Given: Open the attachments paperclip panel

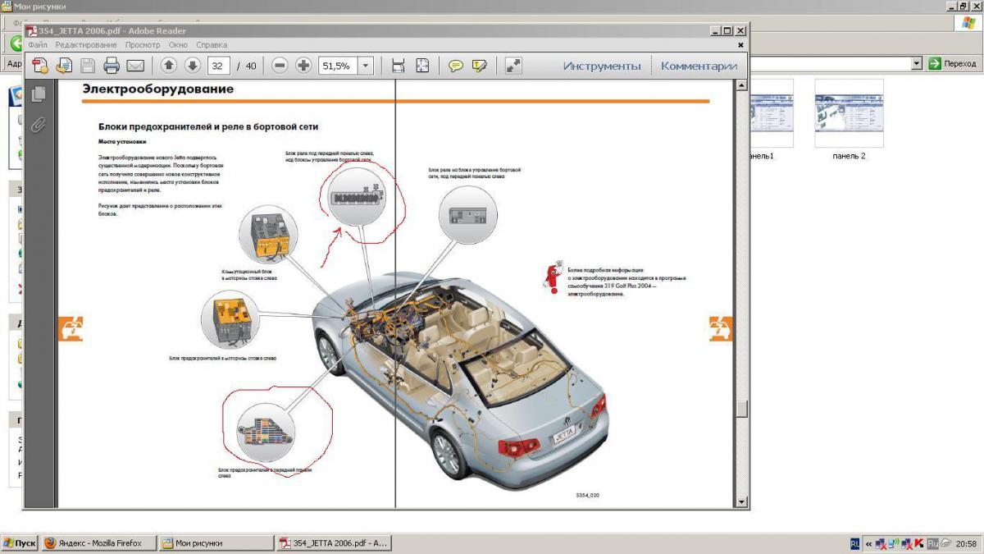Looking at the screenshot, I should pyautogui.click(x=38, y=126).
